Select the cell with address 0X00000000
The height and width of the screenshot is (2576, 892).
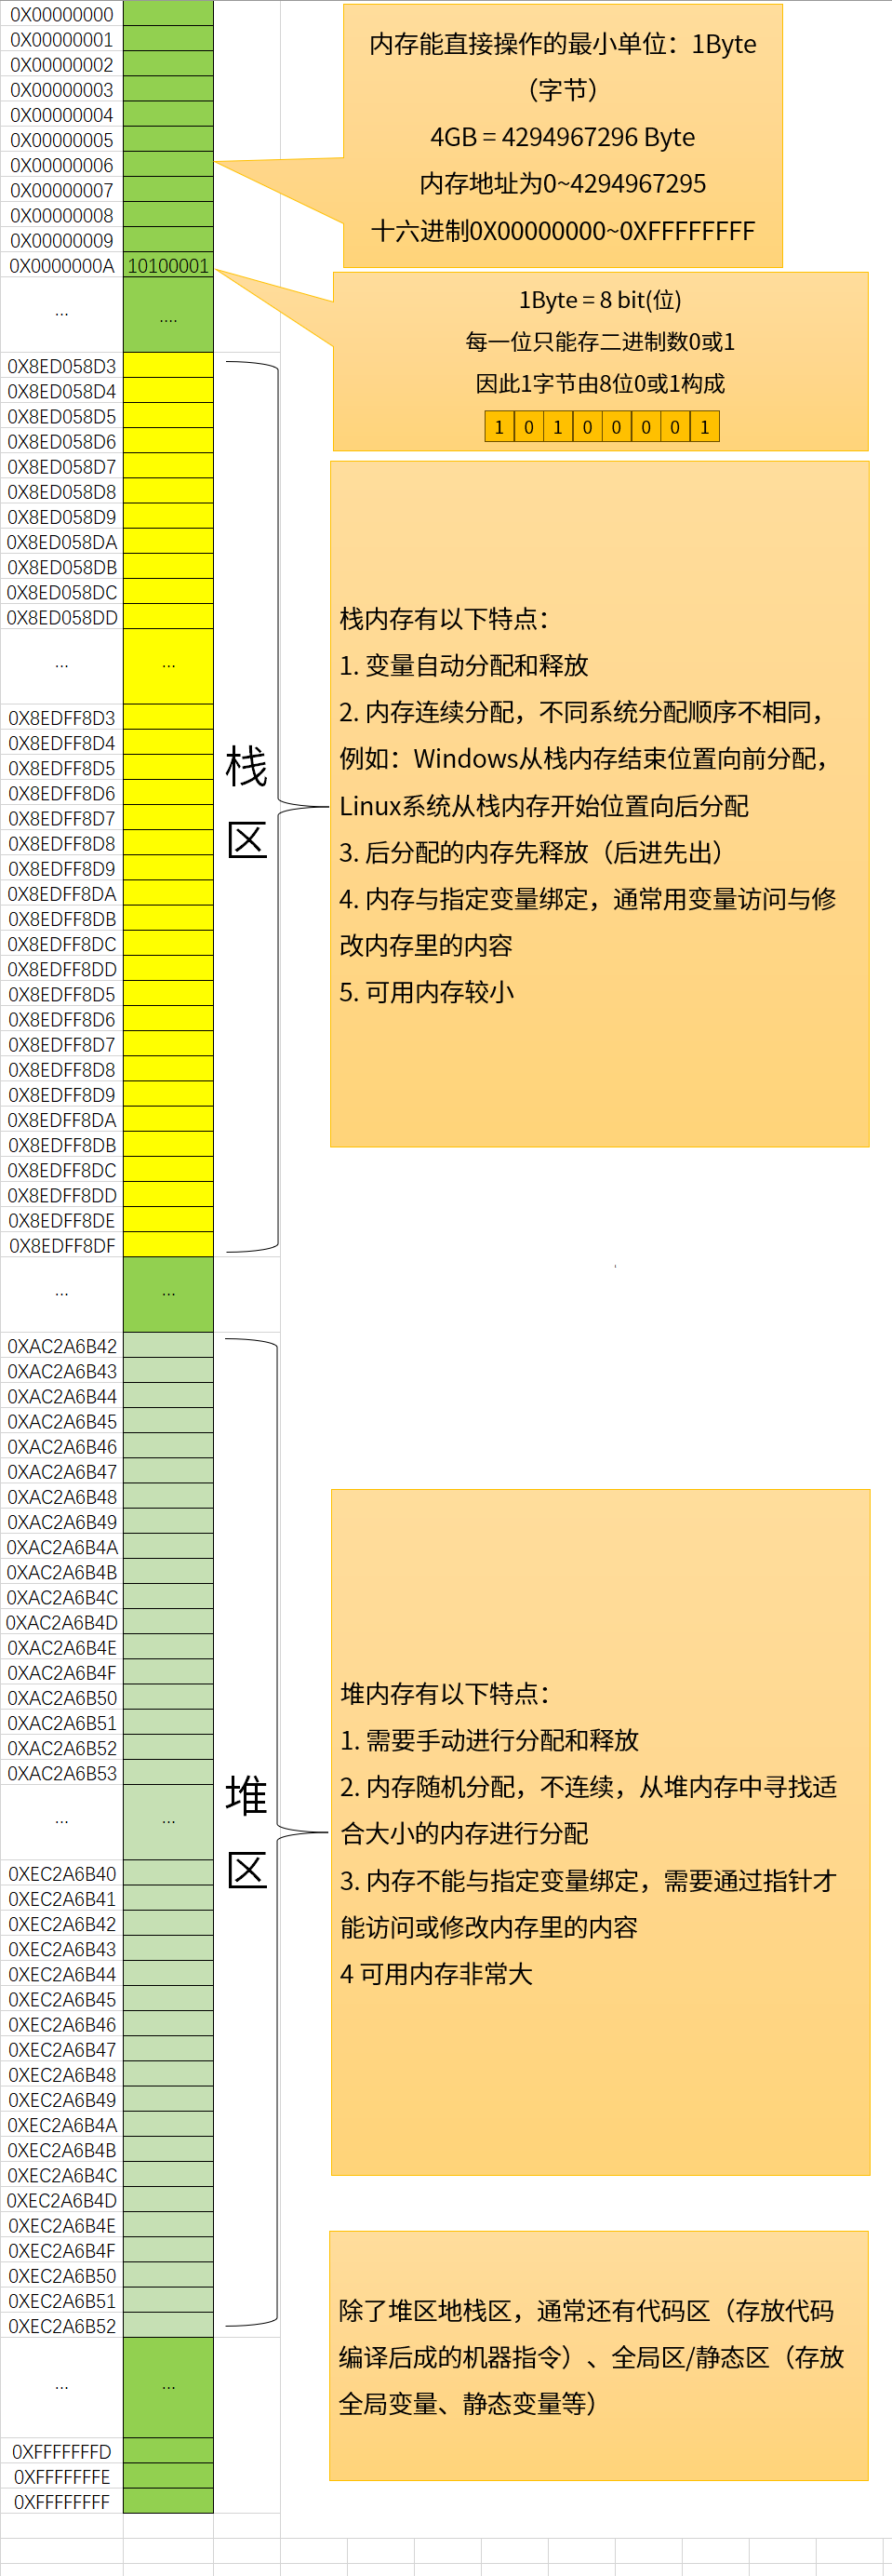tap(62, 14)
